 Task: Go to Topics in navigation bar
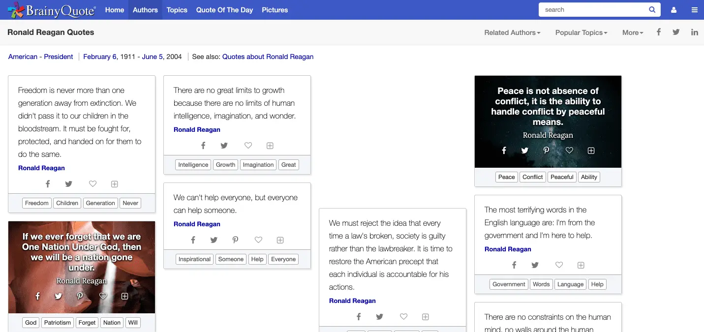pos(177,10)
